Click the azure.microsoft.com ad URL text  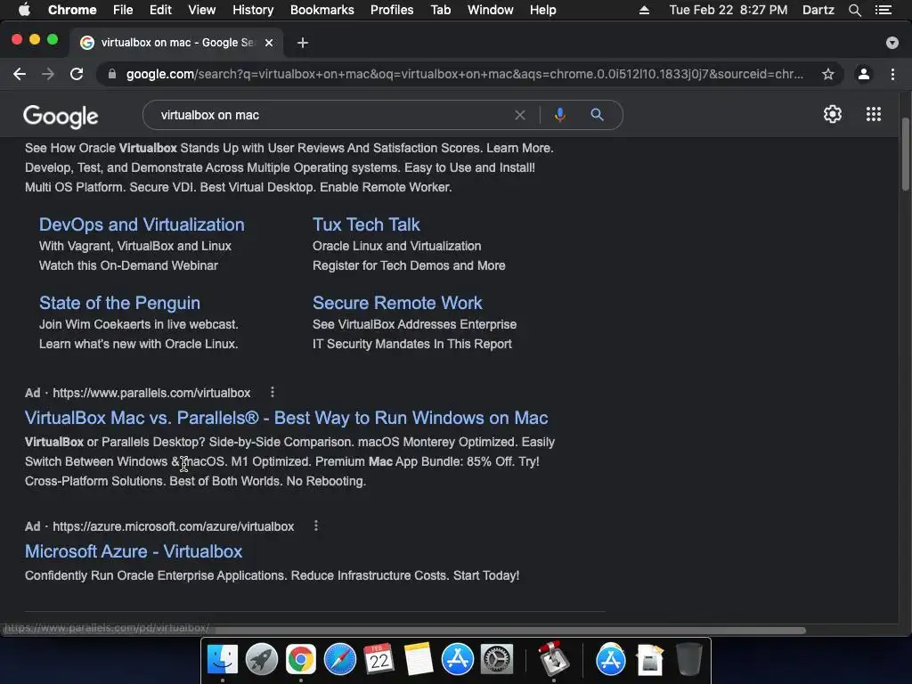coord(174,526)
